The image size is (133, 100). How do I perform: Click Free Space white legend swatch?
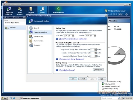[103, 89]
